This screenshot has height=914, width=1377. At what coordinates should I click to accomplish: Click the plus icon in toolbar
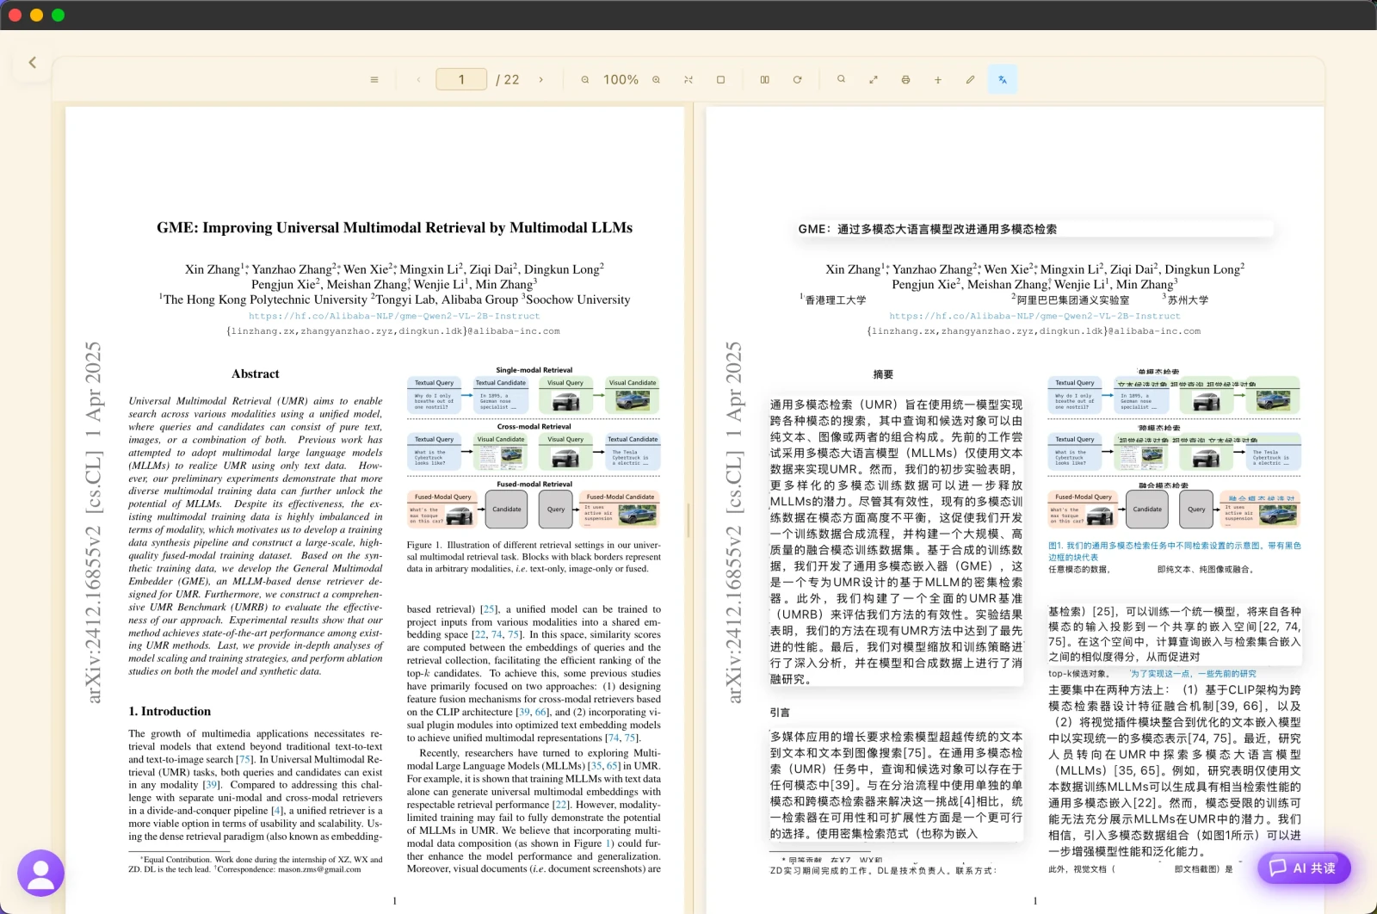938,80
